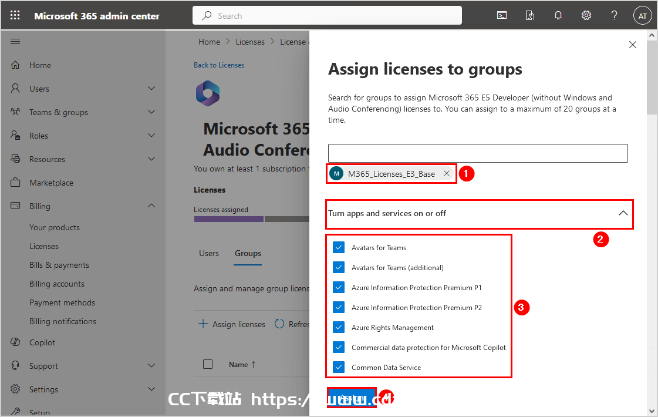Close the Assign licenses panel

pos(633,45)
